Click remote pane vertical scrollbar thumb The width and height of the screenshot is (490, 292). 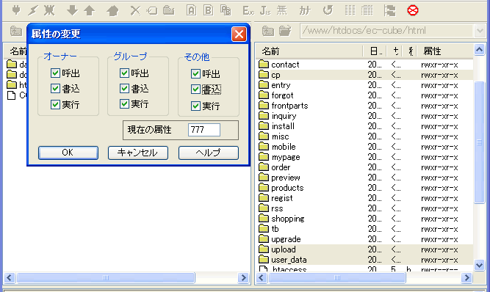click(x=480, y=142)
